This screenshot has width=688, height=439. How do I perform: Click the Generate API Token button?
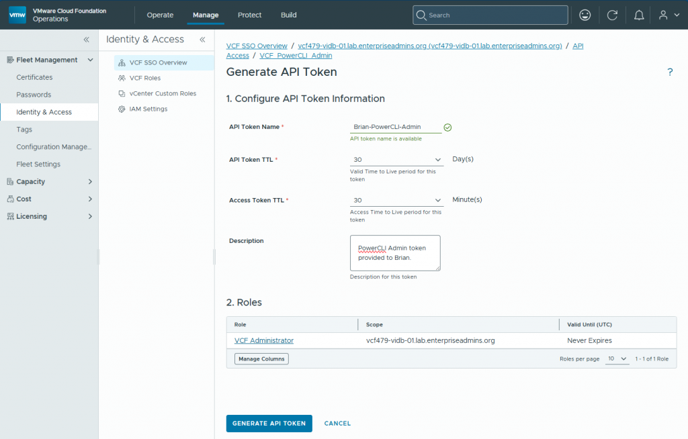tap(269, 423)
